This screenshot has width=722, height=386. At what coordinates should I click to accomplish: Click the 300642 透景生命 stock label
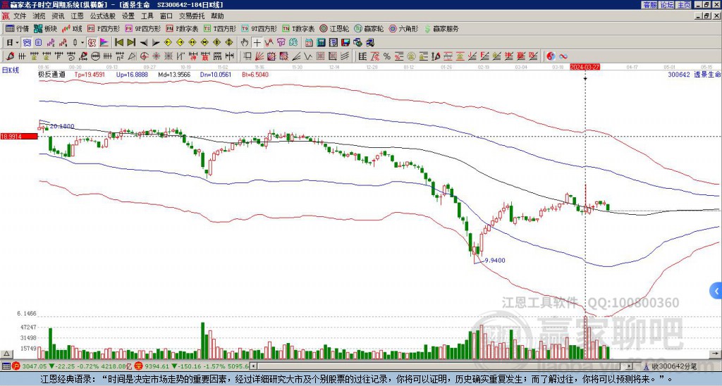coord(695,74)
